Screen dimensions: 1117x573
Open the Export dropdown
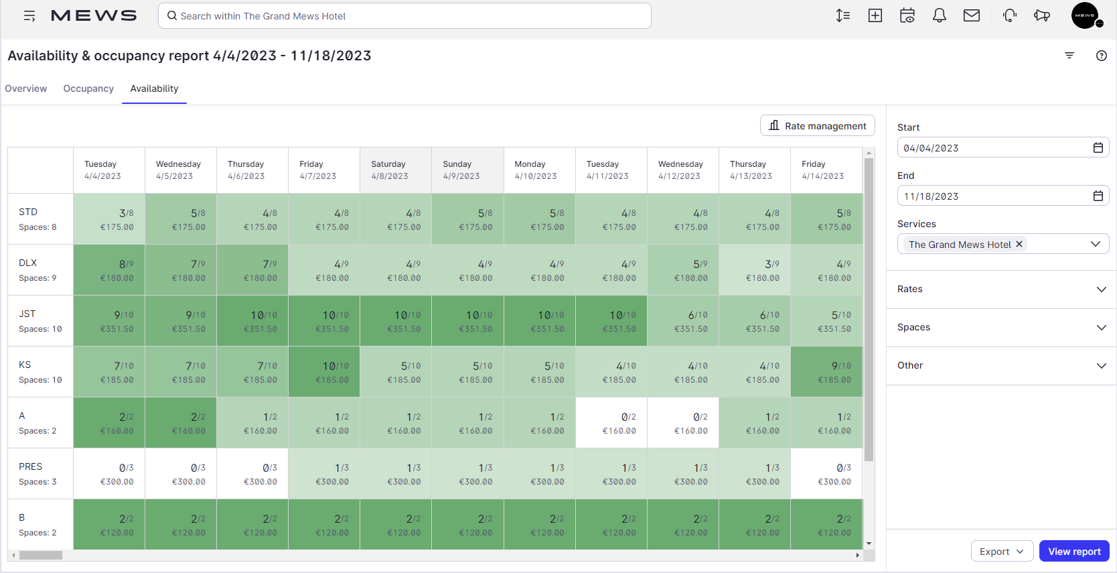[x=1002, y=552]
